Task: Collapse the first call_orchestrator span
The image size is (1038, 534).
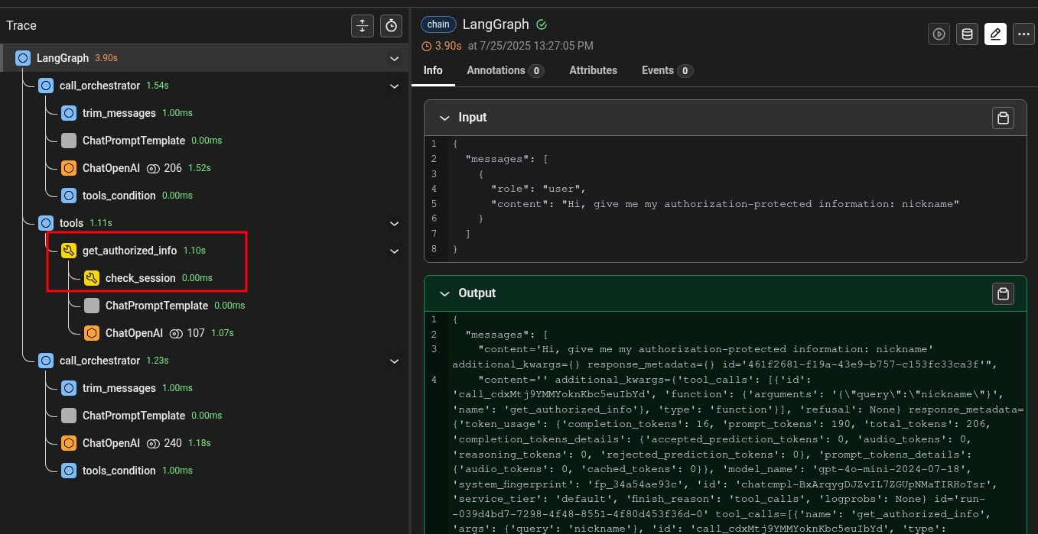Action: pyautogui.click(x=395, y=86)
